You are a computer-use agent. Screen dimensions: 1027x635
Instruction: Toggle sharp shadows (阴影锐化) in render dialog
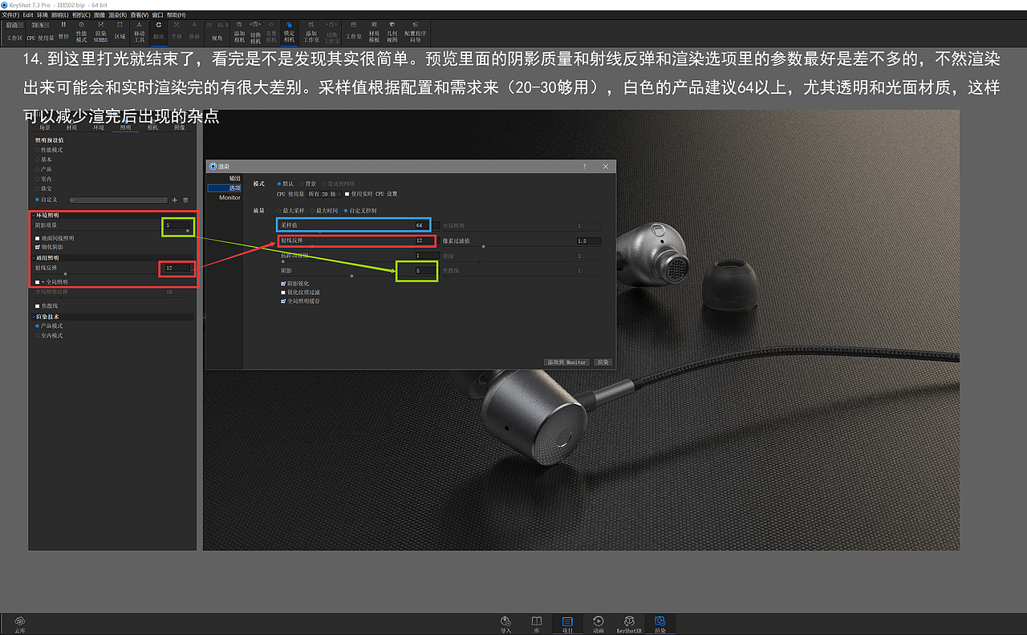283,283
